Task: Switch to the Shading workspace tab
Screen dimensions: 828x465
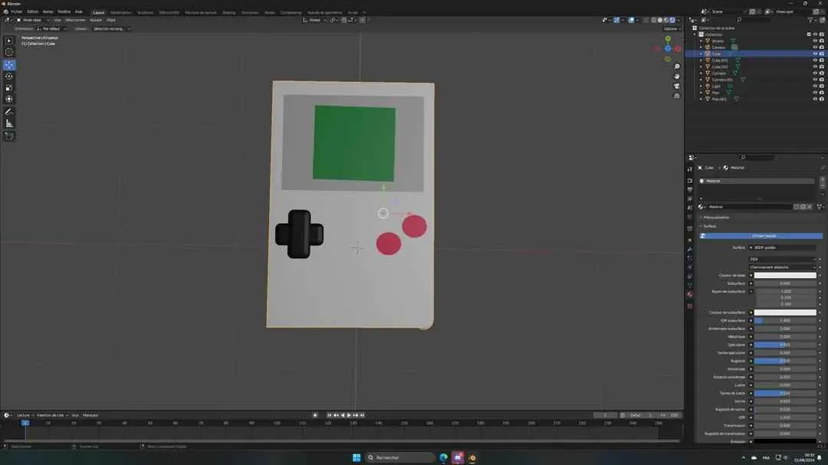Action: pos(228,12)
